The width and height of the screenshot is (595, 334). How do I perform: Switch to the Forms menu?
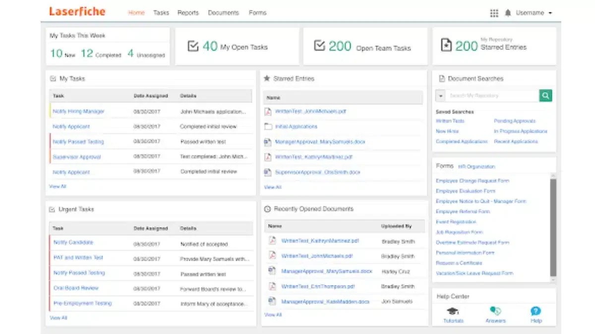[257, 13]
